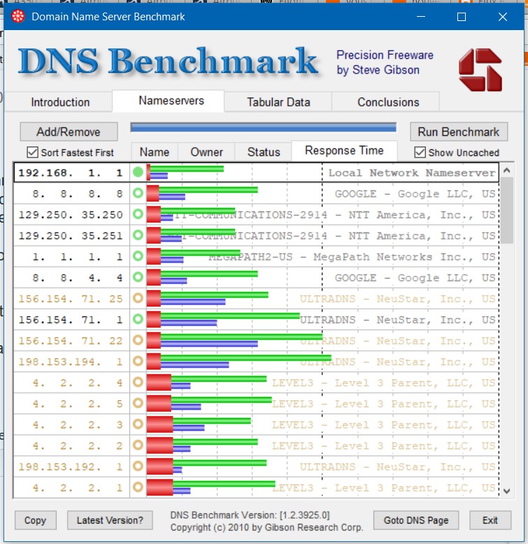
Task: Click status circle for 198.153.194.1
Action: click(138, 361)
